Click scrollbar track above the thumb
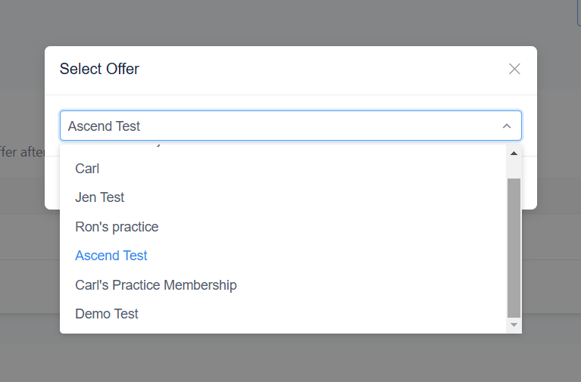 click(x=514, y=169)
